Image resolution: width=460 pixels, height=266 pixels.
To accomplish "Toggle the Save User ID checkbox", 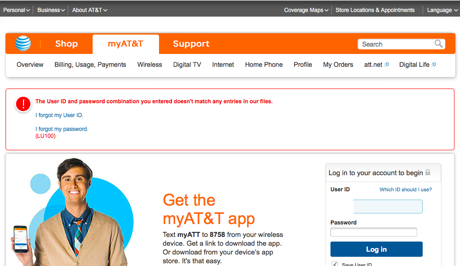I will (x=335, y=264).
